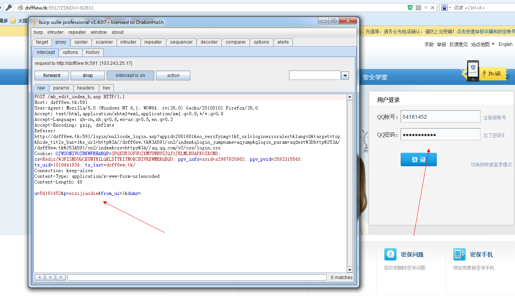Open the search engine selector dropdown arrow
The width and height of the screenshot is (515, 306).
click(450, 8)
